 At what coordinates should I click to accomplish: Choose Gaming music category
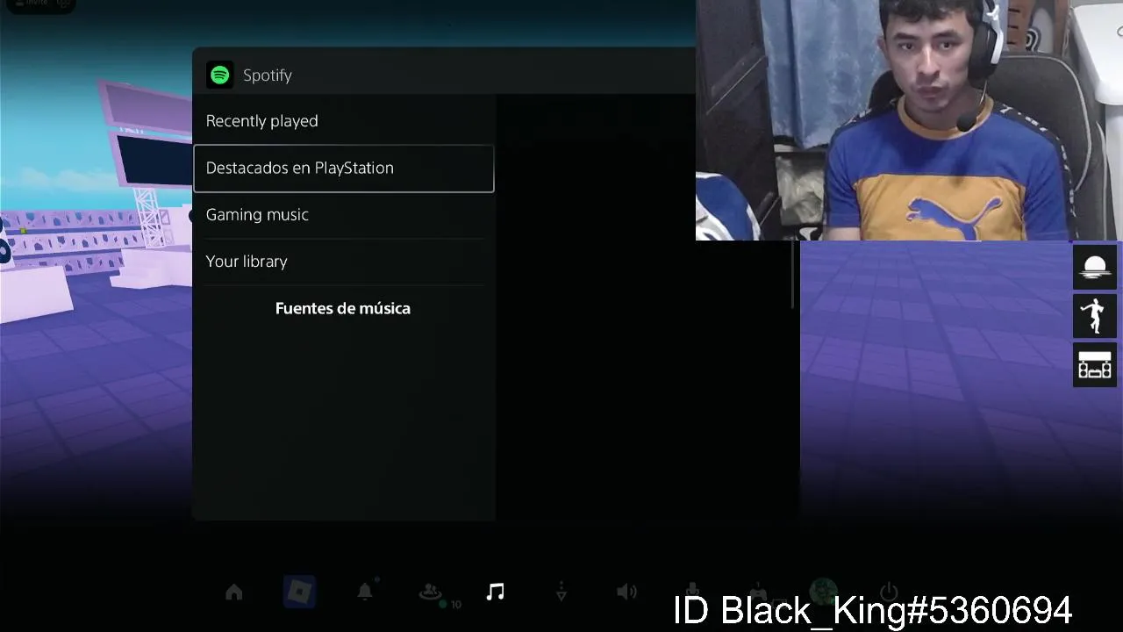[343, 215]
